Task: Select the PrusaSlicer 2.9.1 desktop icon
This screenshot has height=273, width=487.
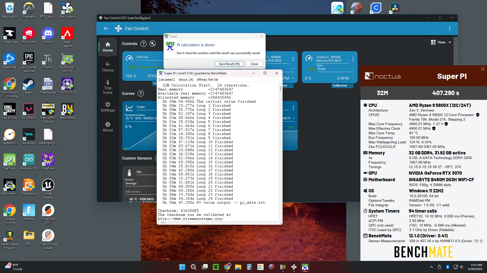Action: click(48, 214)
